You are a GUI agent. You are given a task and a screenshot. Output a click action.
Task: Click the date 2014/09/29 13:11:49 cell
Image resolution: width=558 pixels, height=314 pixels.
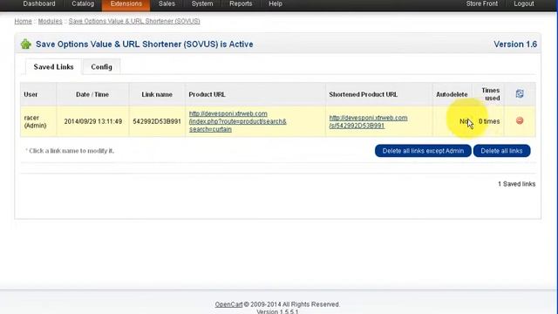[x=93, y=121]
